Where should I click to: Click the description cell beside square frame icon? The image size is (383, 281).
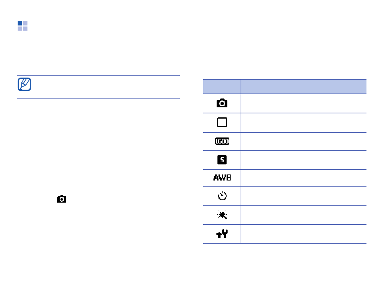(x=304, y=123)
